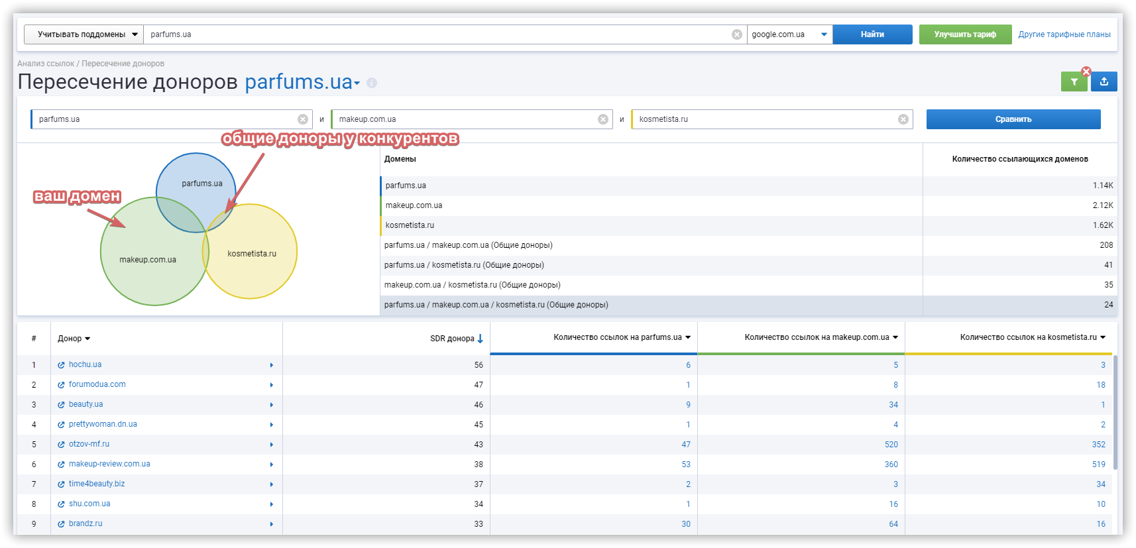Select makeup.com.ua row in domains table
This screenshot has width=1136, height=548.
point(748,205)
